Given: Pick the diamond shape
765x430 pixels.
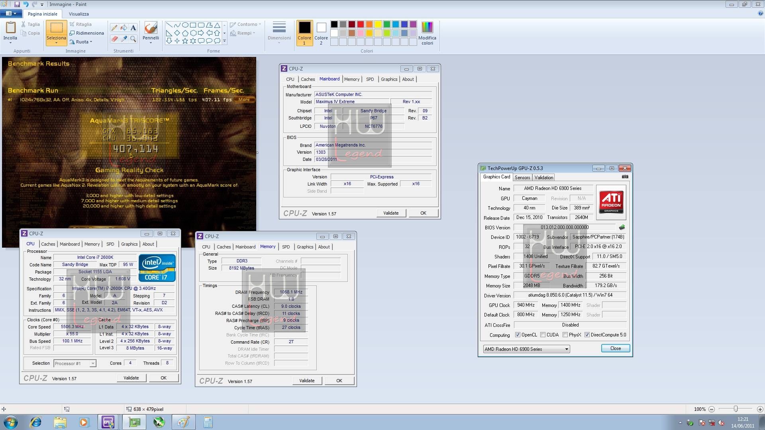Looking at the screenshot, I should point(177,33).
